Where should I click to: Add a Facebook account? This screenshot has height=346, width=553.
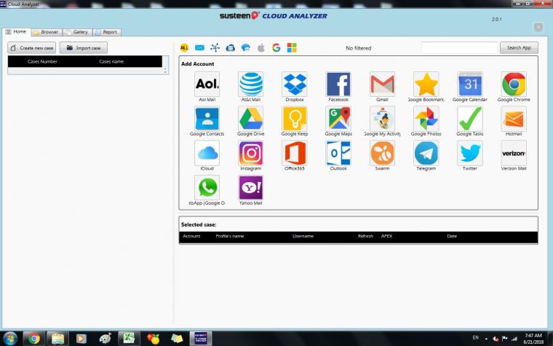click(x=338, y=84)
